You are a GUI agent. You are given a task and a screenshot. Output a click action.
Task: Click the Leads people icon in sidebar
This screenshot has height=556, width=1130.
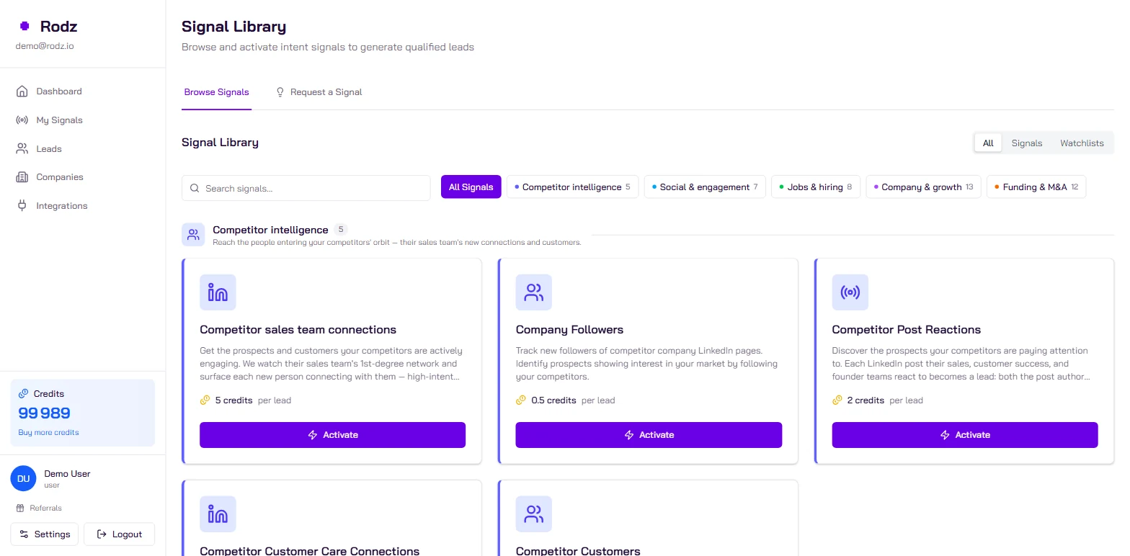coord(22,149)
